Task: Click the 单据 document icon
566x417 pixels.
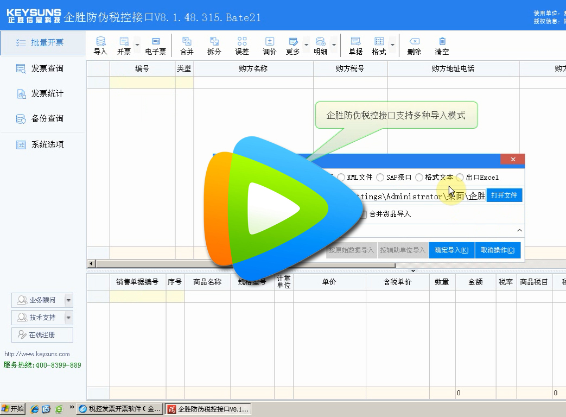Action: (x=355, y=46)
